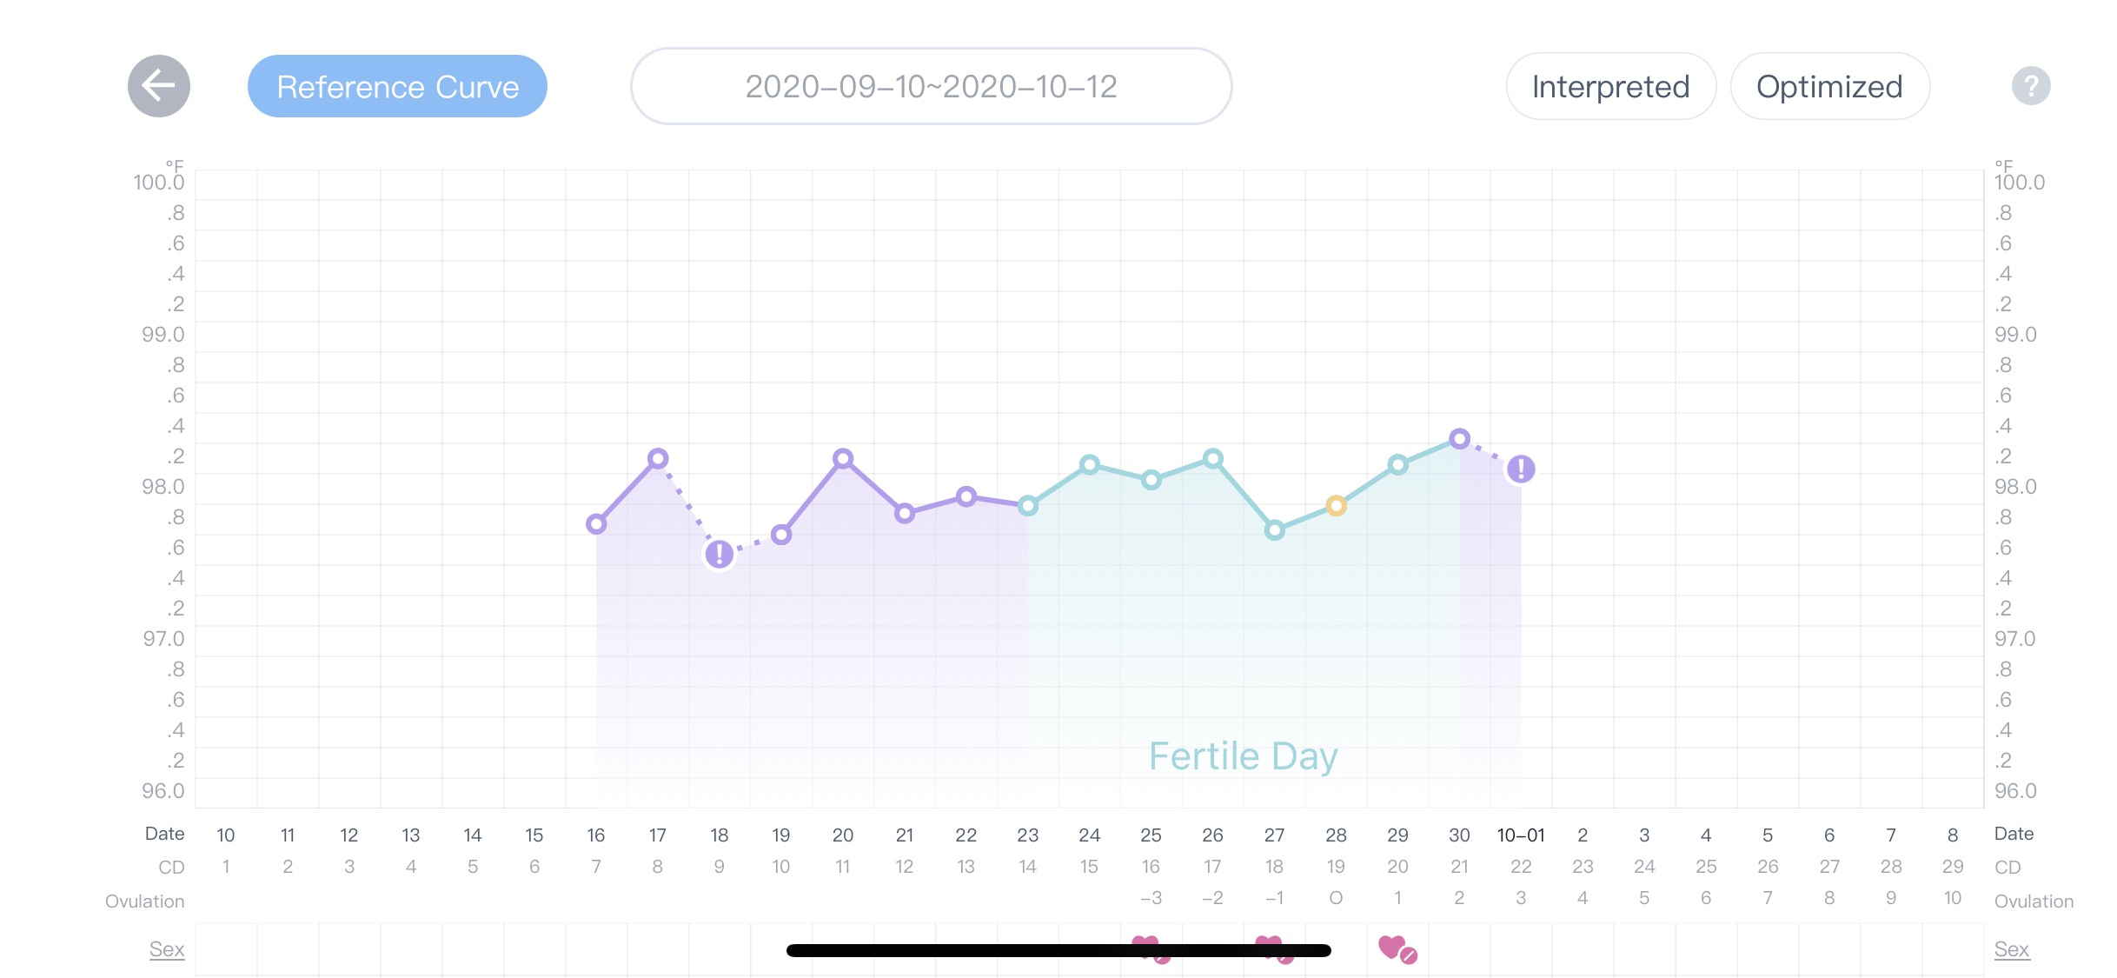This screenshot has width=2117, height=978.
Task: Select the September 27 temperature dip point
Action: coord(1275,530)
